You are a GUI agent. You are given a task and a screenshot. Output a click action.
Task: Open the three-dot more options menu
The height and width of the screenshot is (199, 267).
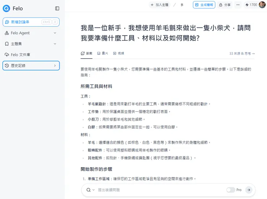tap(238, 5)
